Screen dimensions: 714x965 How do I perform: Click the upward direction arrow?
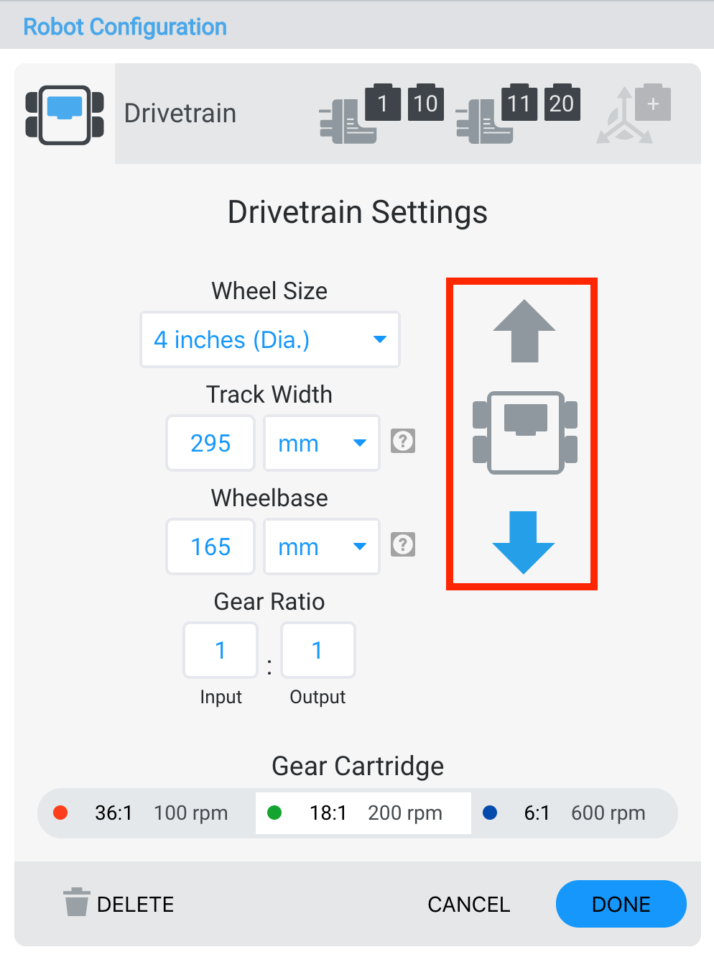(523, 329)
